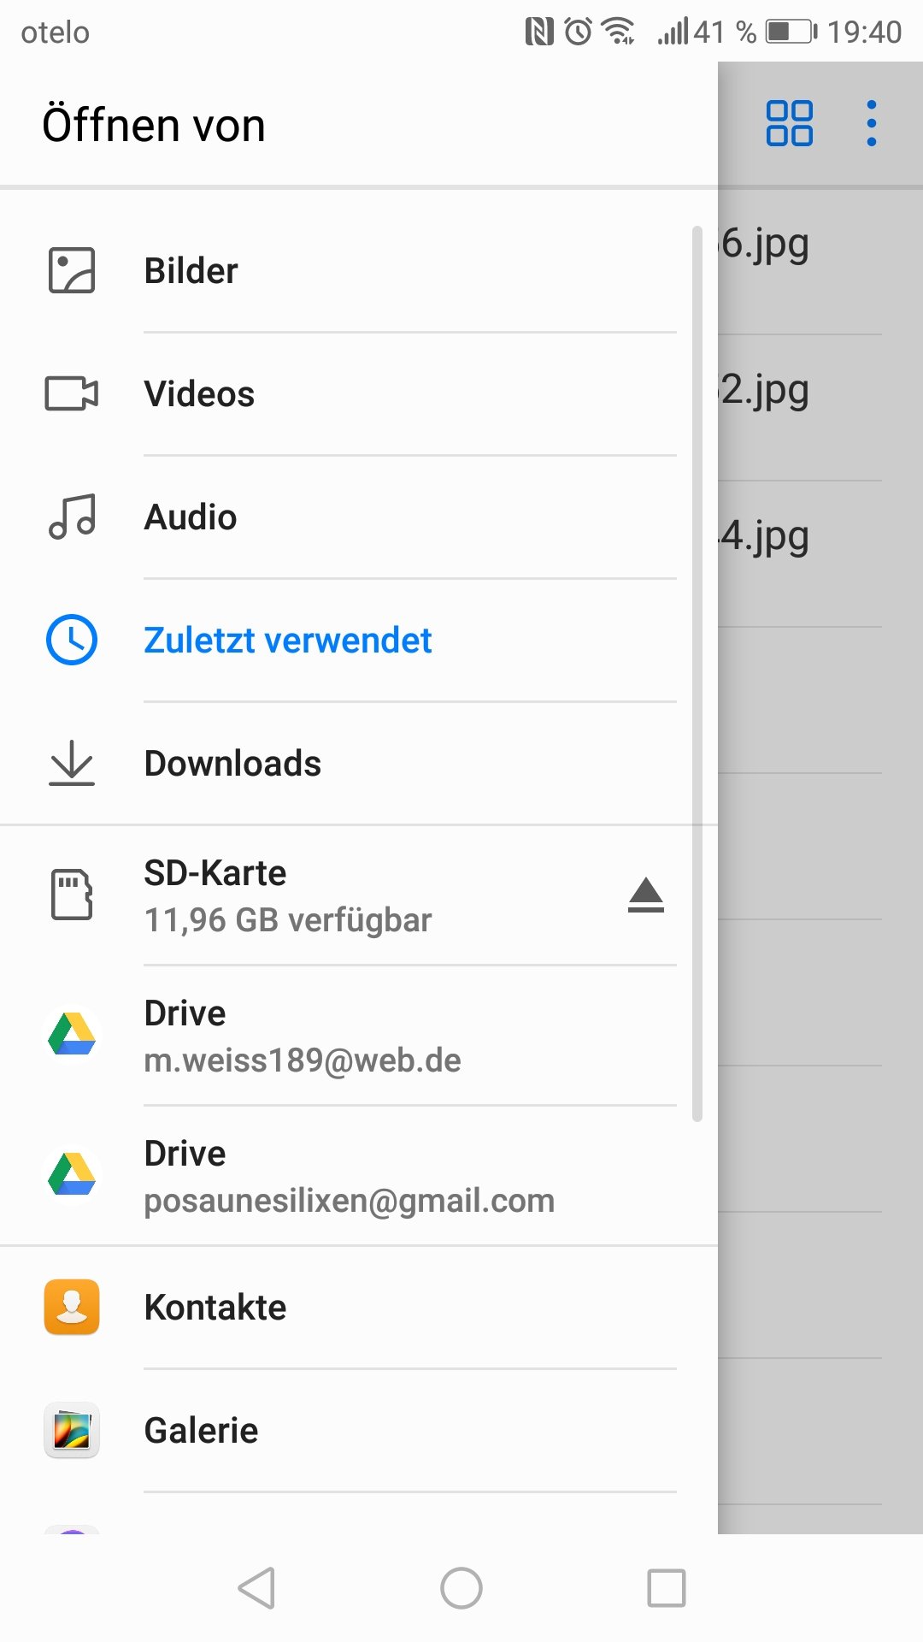Switch to grid view
Screen dimensions: 923x1642
coord(789,124)
